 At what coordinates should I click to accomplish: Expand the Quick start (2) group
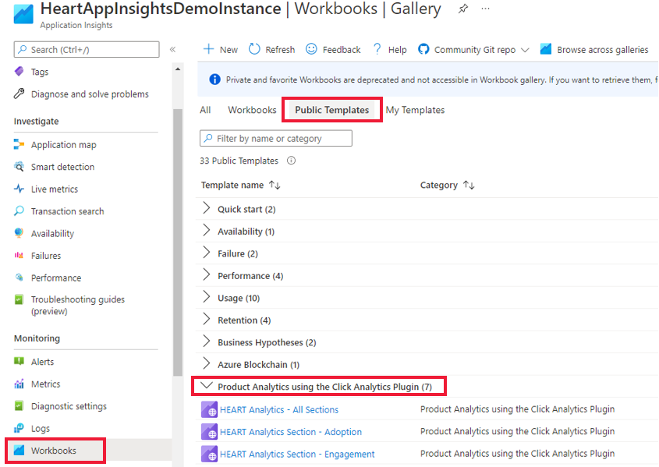coord(206,208)
